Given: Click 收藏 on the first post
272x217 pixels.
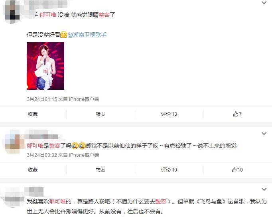Looking at the screenshot, I should [x=33, y=114].
